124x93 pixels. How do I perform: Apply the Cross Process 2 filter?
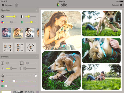pos(6,33)
